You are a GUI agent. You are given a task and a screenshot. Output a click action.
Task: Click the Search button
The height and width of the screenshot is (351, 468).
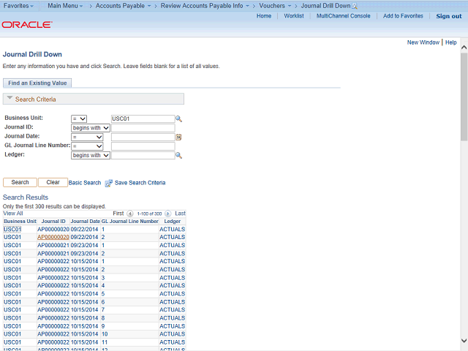pos(20,182)
